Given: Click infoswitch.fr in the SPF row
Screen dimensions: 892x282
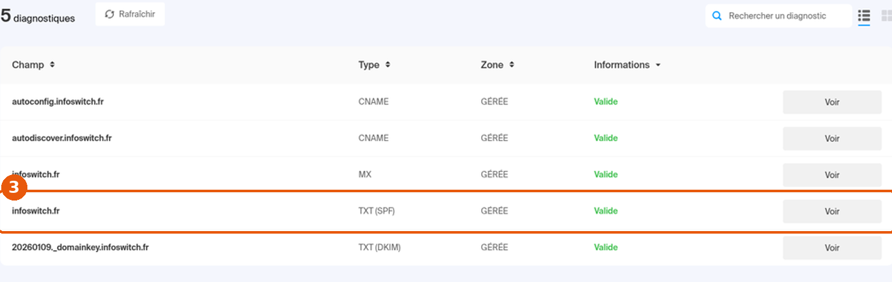Looking at the screenshot, I should pos(36,211).
